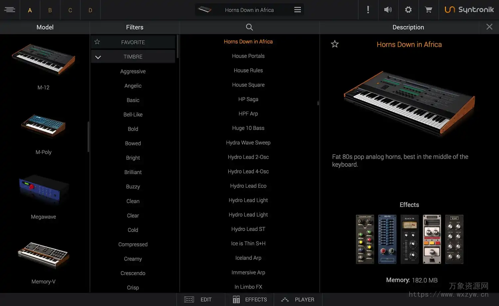Viewport: 499px width, 306px height.
Task: Open the main hamburger menu
Action: tap(10, 10)
